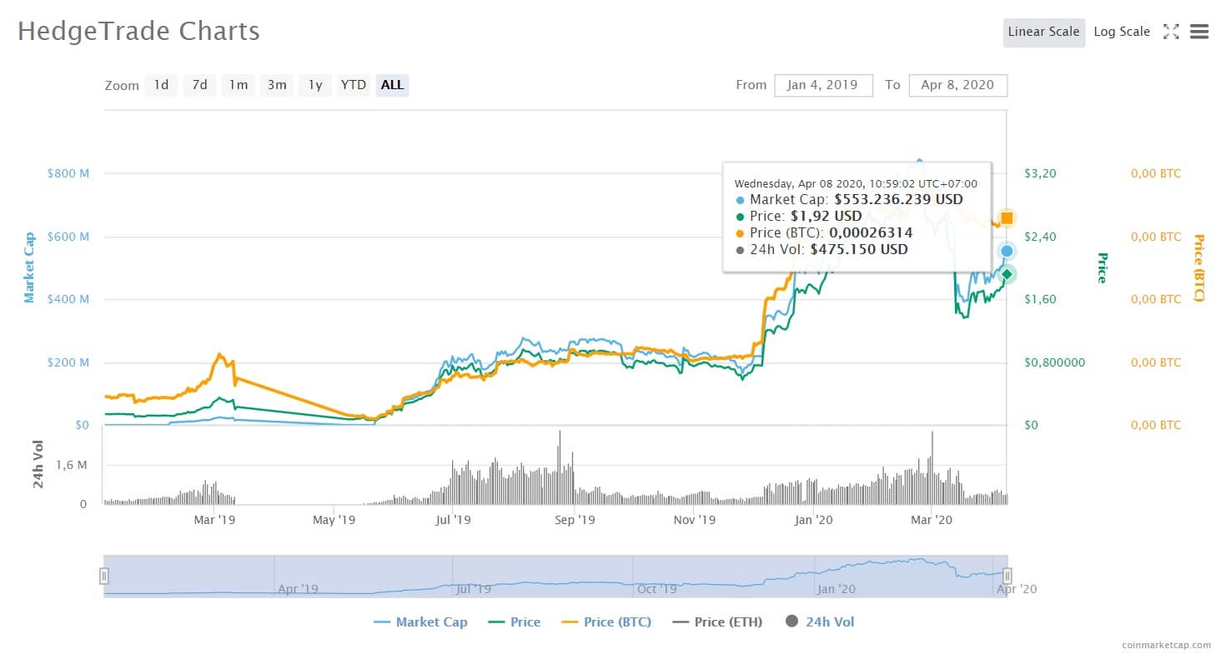Open fullscreen chart view icon
Image resolution: width=1221 pixels, height=654 pixels.
pos(1171,32)
